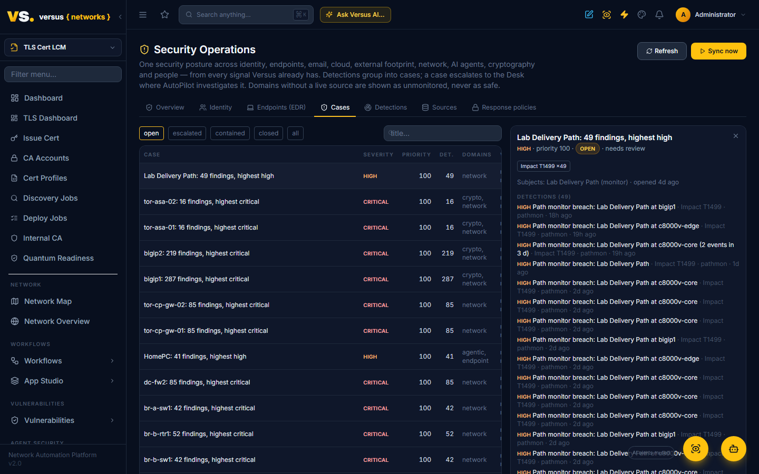Screen dimensions: 759x474
Task: Collapse the sidebar with the chevron icon
Action: [120, 17]
